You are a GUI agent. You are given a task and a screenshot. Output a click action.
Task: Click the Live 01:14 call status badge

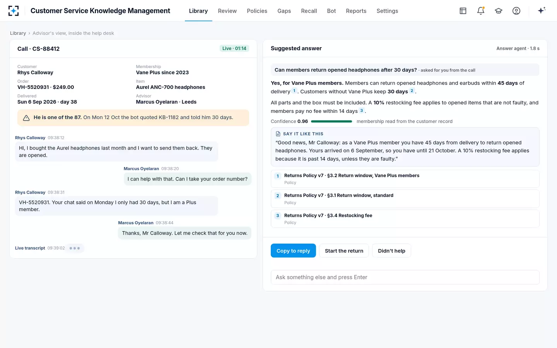tap(234, 48)
